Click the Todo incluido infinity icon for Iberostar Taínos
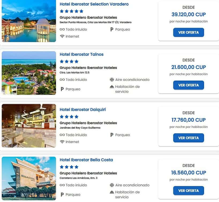This screenshot has width=219, height=202. click(x=62, y=79)
